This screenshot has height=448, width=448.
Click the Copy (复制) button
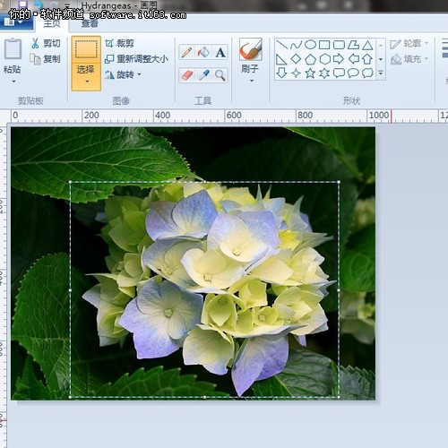[x=46, y=59]
